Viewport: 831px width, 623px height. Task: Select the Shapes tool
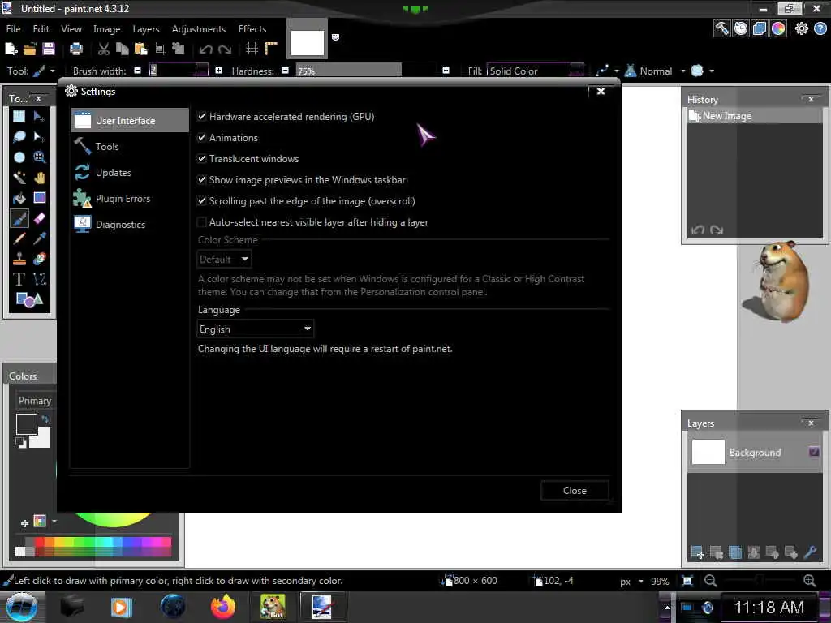(x=29, y=300)
